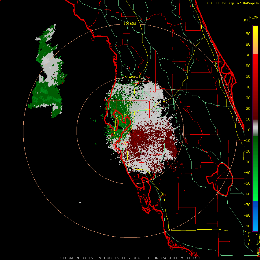Image resolution: width=260 pixels, height=260 pixels.
Task: Click the NEXR label above the color scale
Action: coord(254,17)
